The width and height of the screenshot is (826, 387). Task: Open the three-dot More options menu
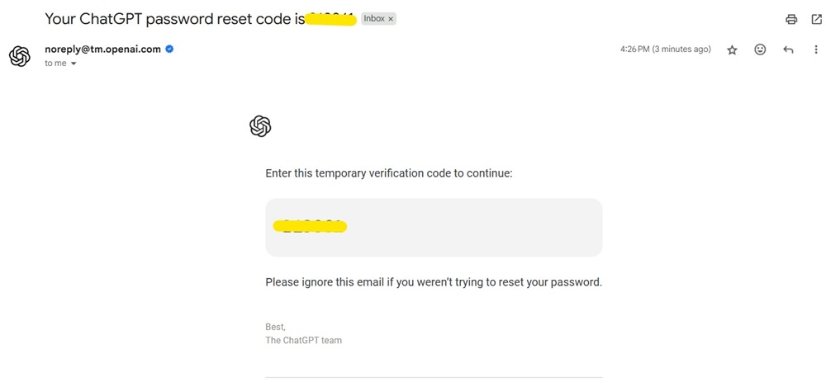(816, 50)
